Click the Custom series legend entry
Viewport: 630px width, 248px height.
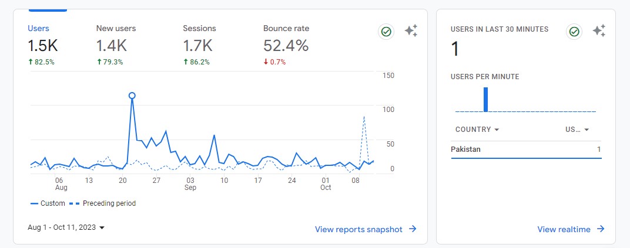tap(47, 203)
